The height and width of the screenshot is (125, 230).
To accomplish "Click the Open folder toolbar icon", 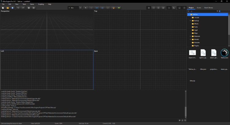I will point(8,8).
